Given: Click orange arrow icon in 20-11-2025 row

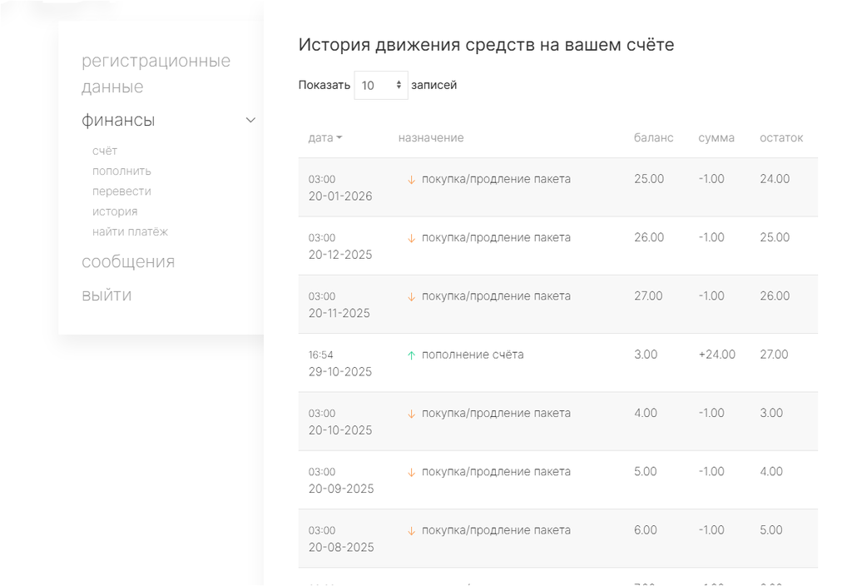Looking at the screenshot, I should 411,297.
